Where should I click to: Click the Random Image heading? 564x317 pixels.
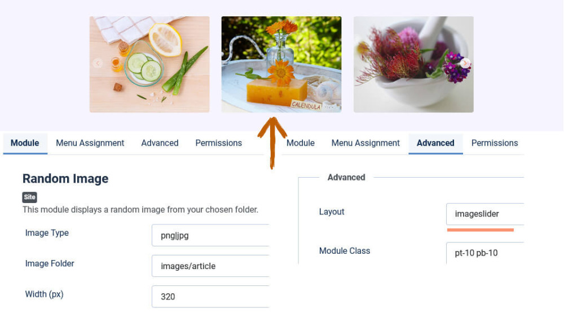(x=65, y=178)
